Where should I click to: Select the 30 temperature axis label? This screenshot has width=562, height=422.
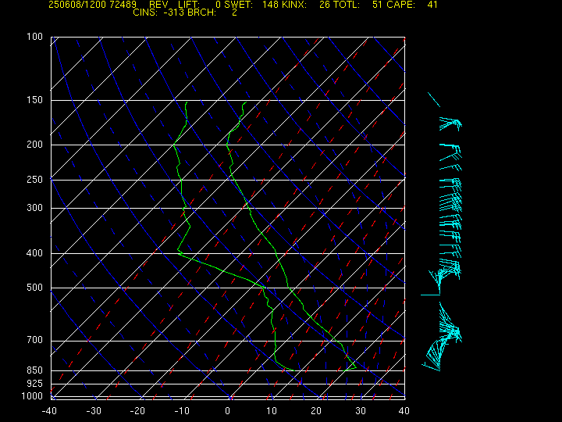[x=361, y=411]
